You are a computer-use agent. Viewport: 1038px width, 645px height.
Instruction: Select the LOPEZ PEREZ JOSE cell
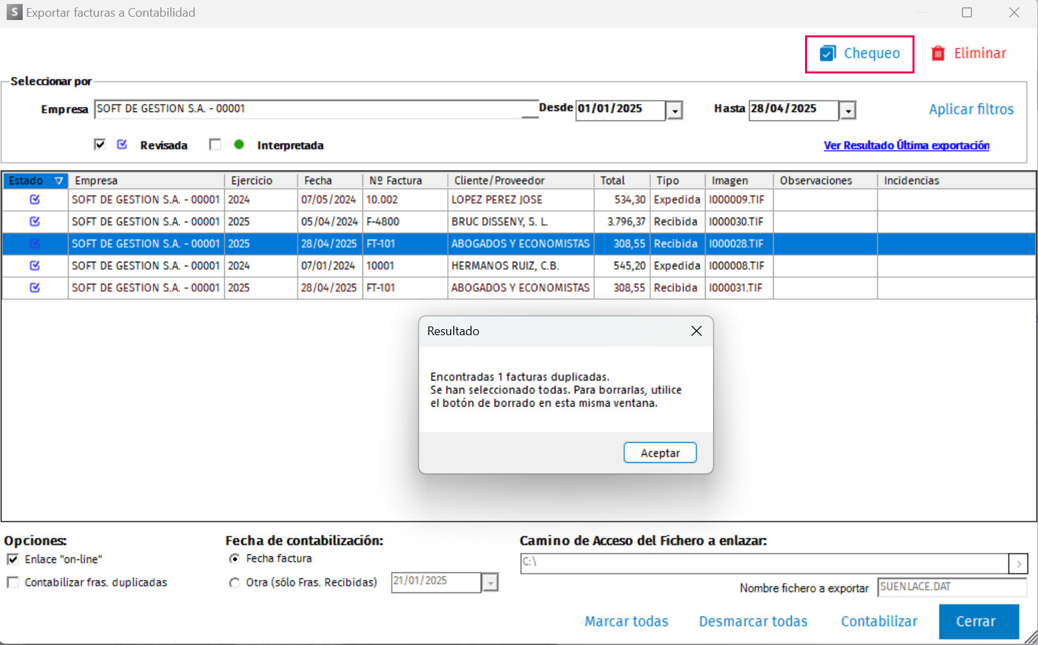(x=521, y=200)
